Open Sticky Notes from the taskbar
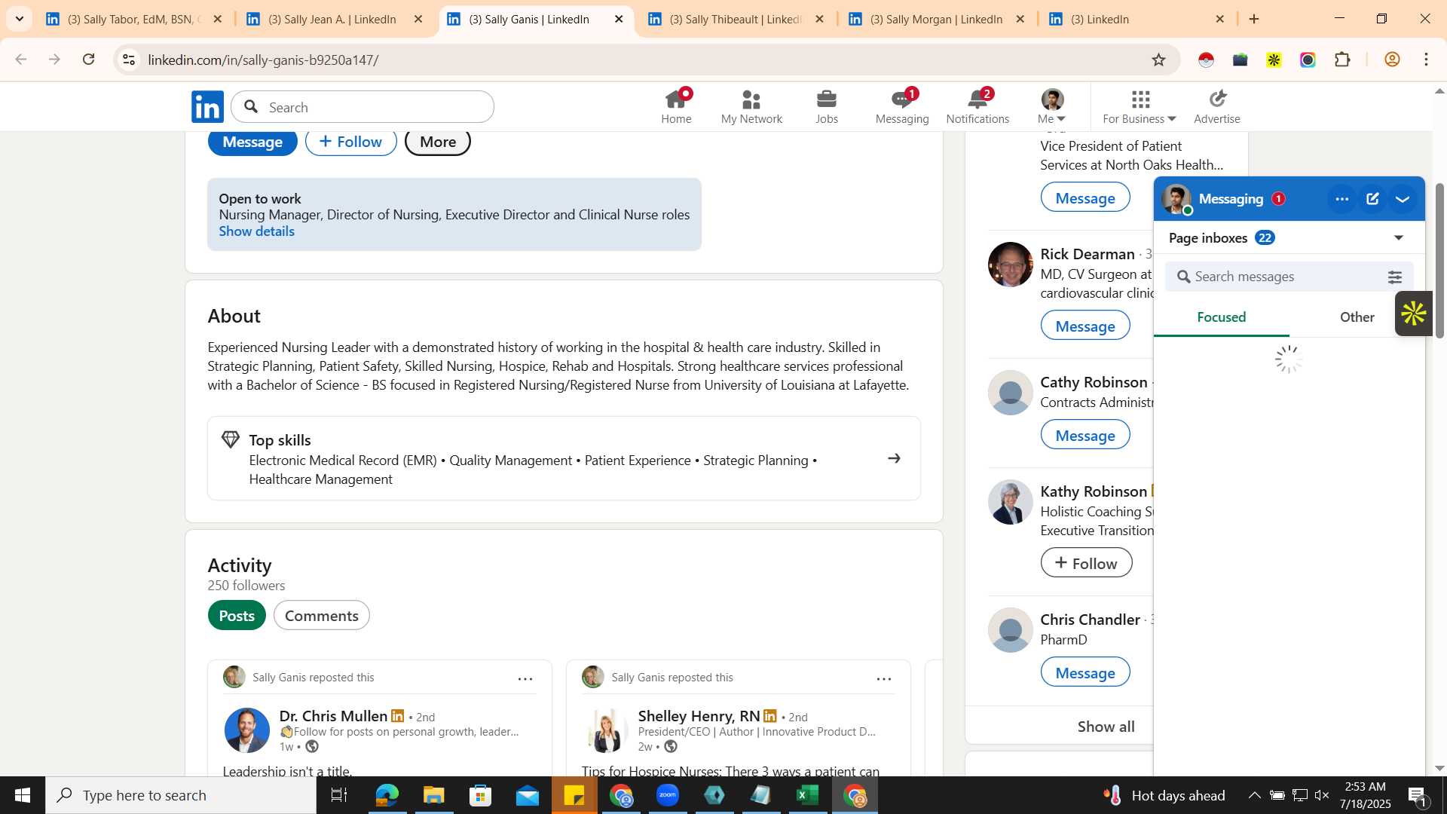 click(x=574, y=795)
